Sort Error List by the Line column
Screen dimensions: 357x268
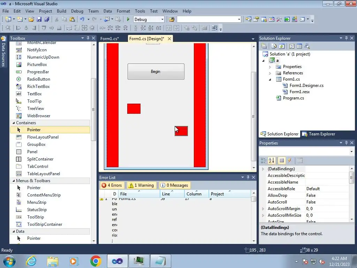point(172,194)
